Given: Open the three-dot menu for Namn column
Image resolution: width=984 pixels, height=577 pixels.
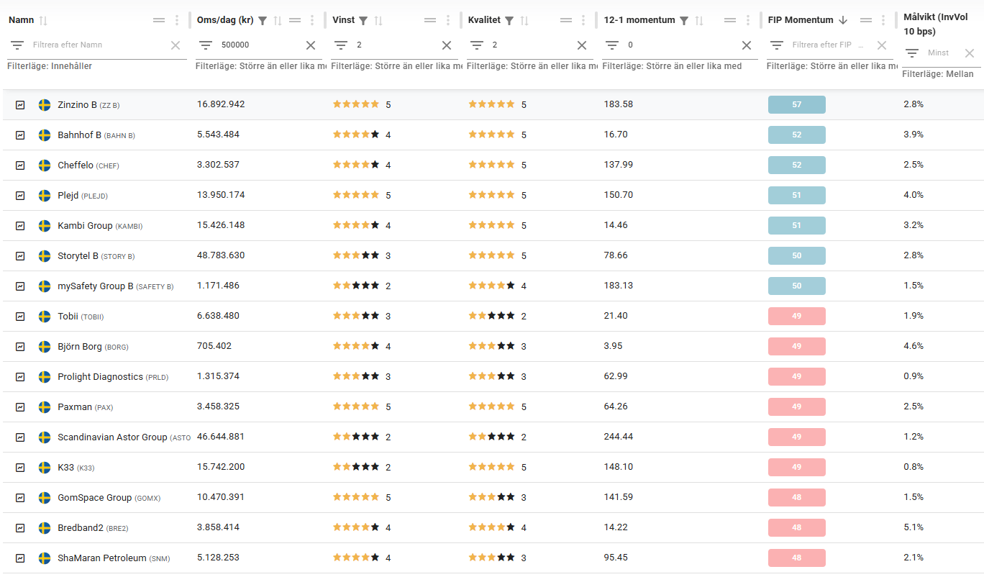Looking at the screenshot, I should pyautogui.click(x=177, y=21).
